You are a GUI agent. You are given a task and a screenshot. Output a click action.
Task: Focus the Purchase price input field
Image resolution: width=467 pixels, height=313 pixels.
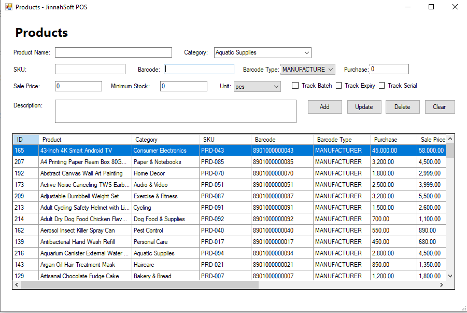coord(389,69)
